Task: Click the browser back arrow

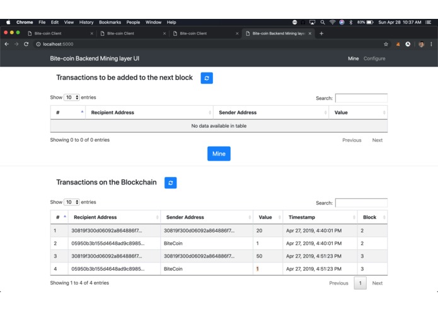Action: point(7,44)
